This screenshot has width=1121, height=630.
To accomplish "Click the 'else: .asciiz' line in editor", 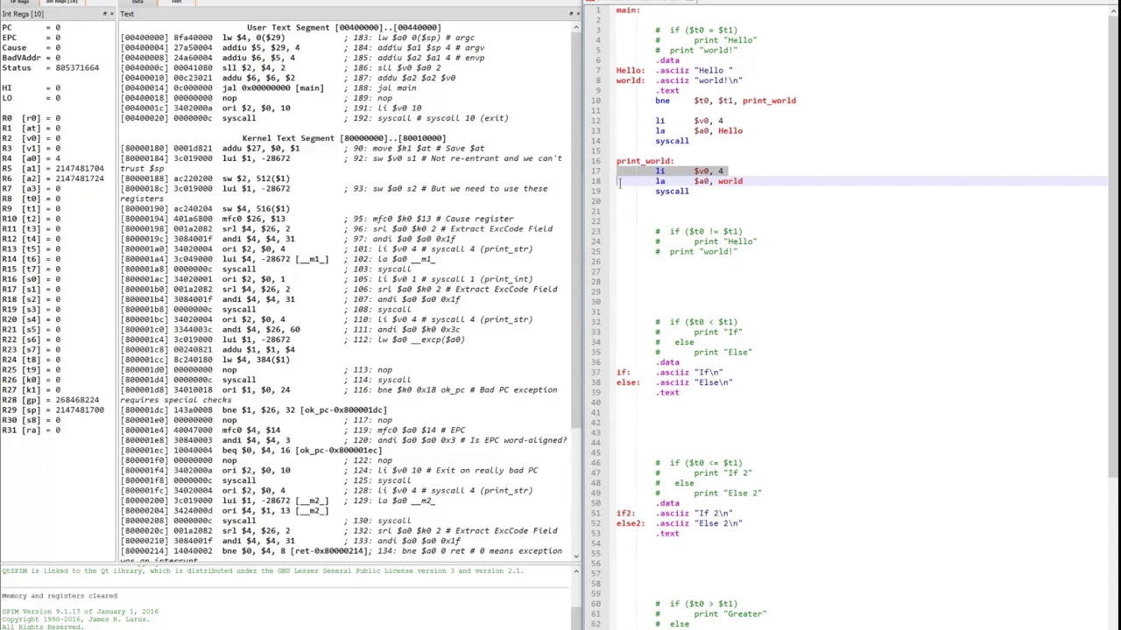I will (x=674, y=382).
